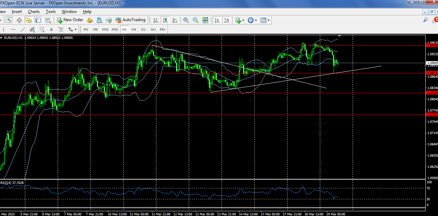Toggle the Data Window crosshair icon
438x216 pixels.
tap(19, 20)
